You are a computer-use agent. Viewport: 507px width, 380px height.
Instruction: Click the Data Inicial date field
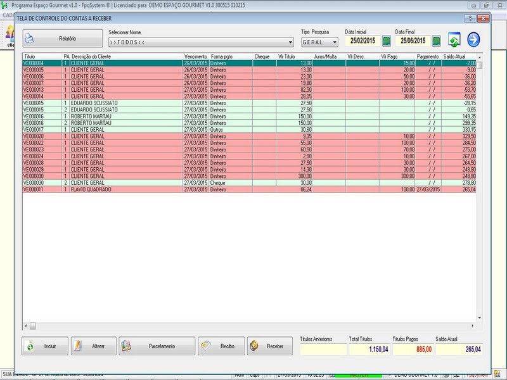pos(363,41)
